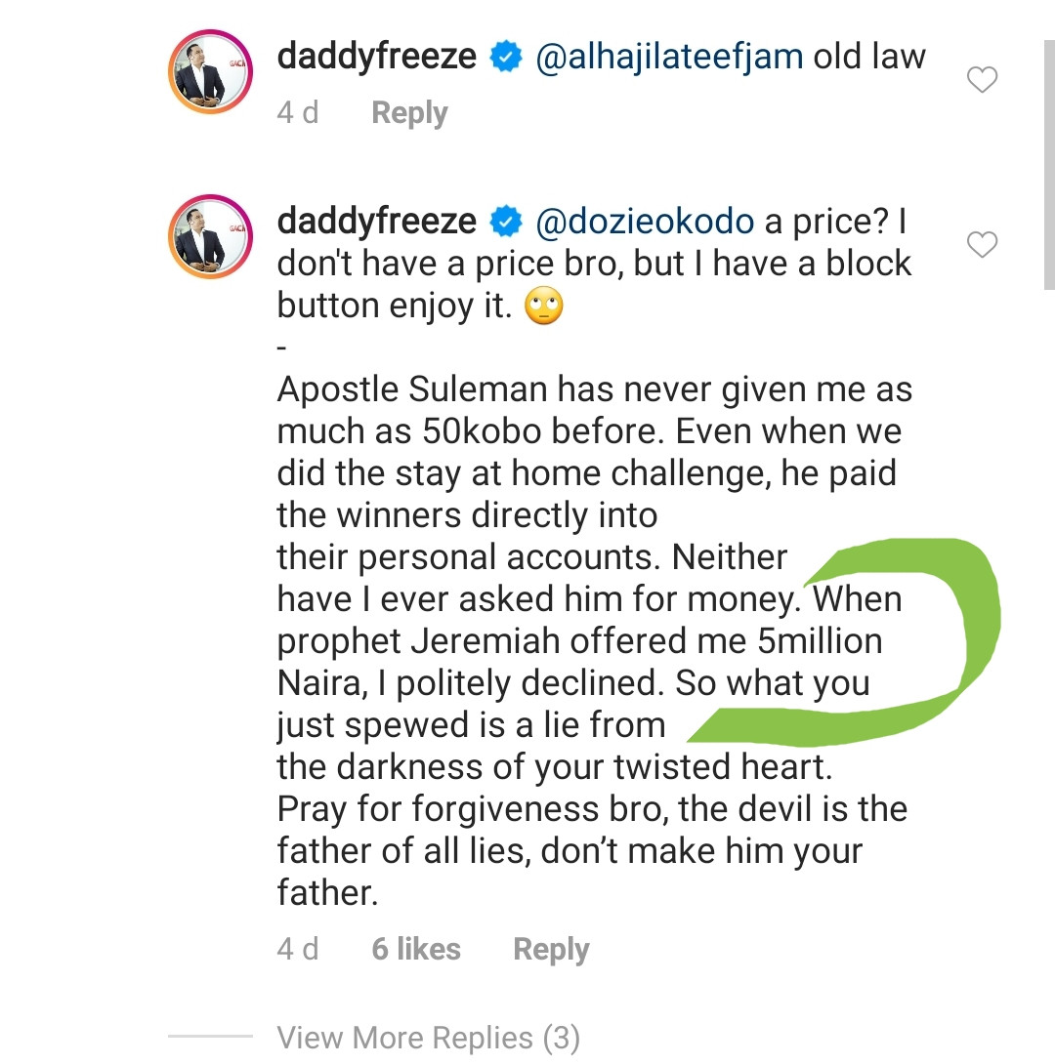This screenshot has width=1055, height=1064.
Task: Reply to the "old law" comment
Action: pyautogui.click(x=409, y=113)
